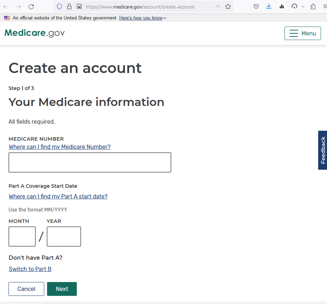
Task: Open the Firefox downloads icon
Action: 269,6
